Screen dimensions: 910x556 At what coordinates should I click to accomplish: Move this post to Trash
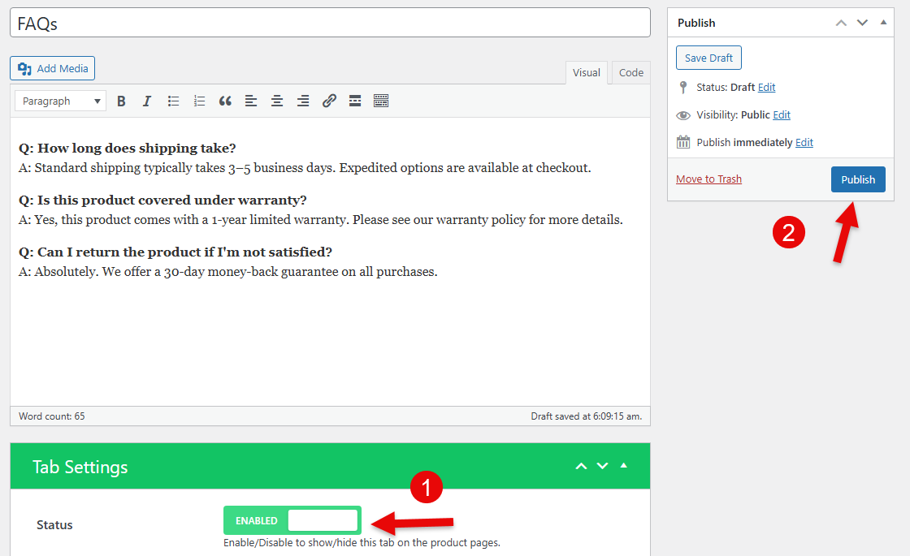[708, 179]
